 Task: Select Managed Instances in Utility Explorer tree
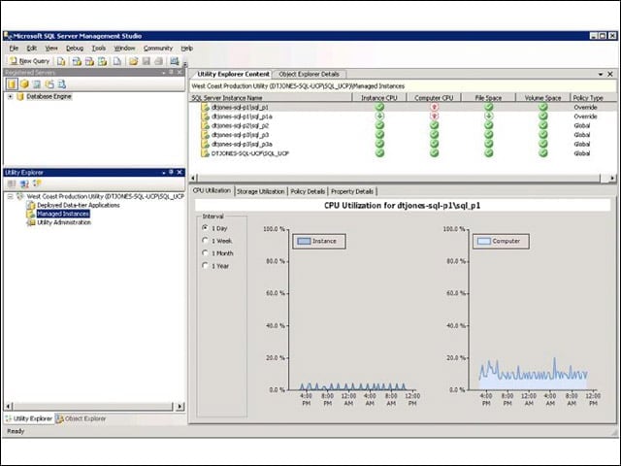click(x=63, y=214)
